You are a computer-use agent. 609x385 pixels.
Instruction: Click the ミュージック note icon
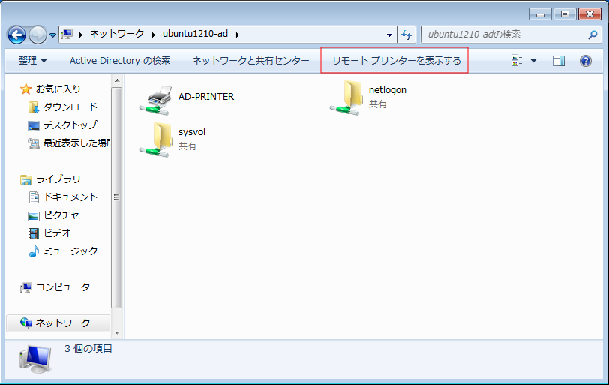point(34,251)
